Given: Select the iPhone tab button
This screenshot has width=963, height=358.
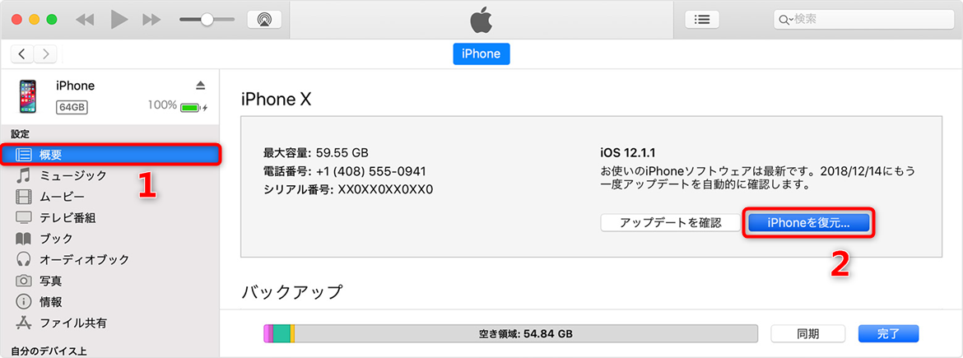Looking at the screenshot, I should pos(481,54).
